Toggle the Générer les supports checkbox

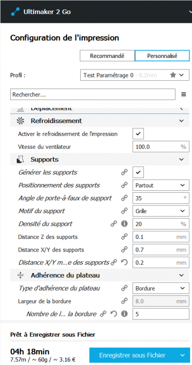click(138, 172)
